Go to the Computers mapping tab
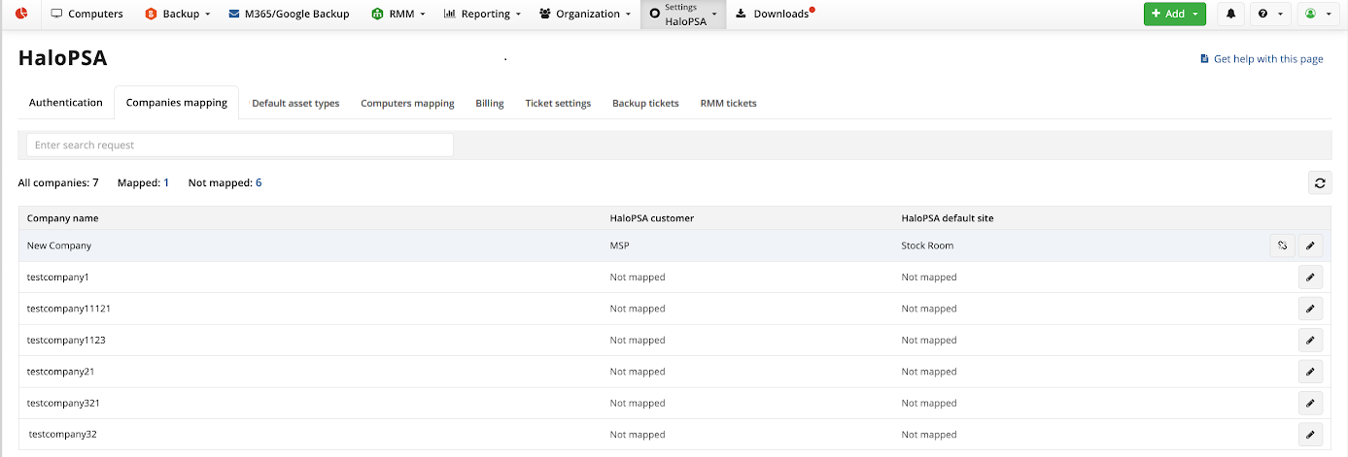Screen dimensions: 1348x457 pos(407,103)
